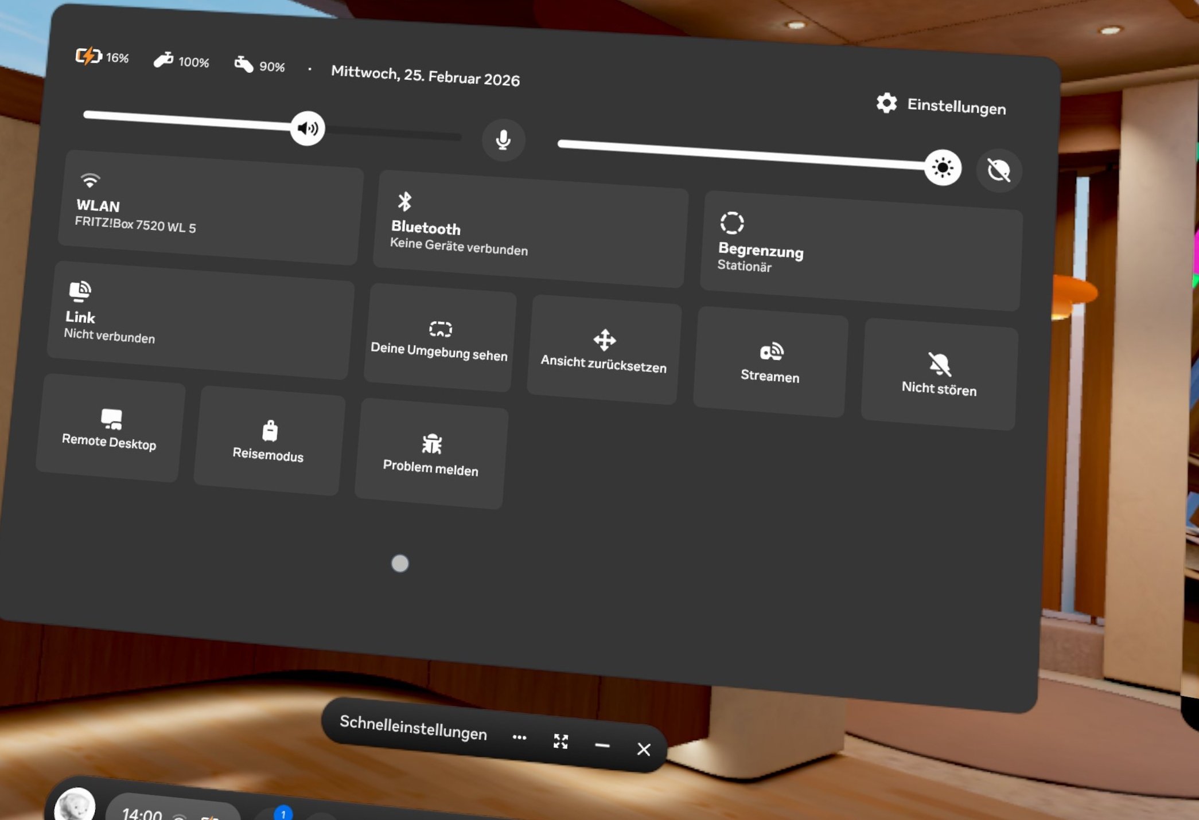Toggle the microphone mute button
1199x820 pixels.
pyautogui.click(x=503, y=139)
